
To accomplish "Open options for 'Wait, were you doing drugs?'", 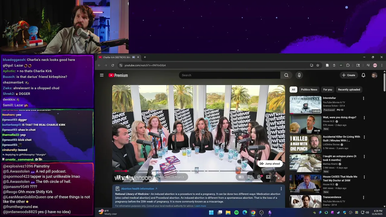I will tap(364, 118).
